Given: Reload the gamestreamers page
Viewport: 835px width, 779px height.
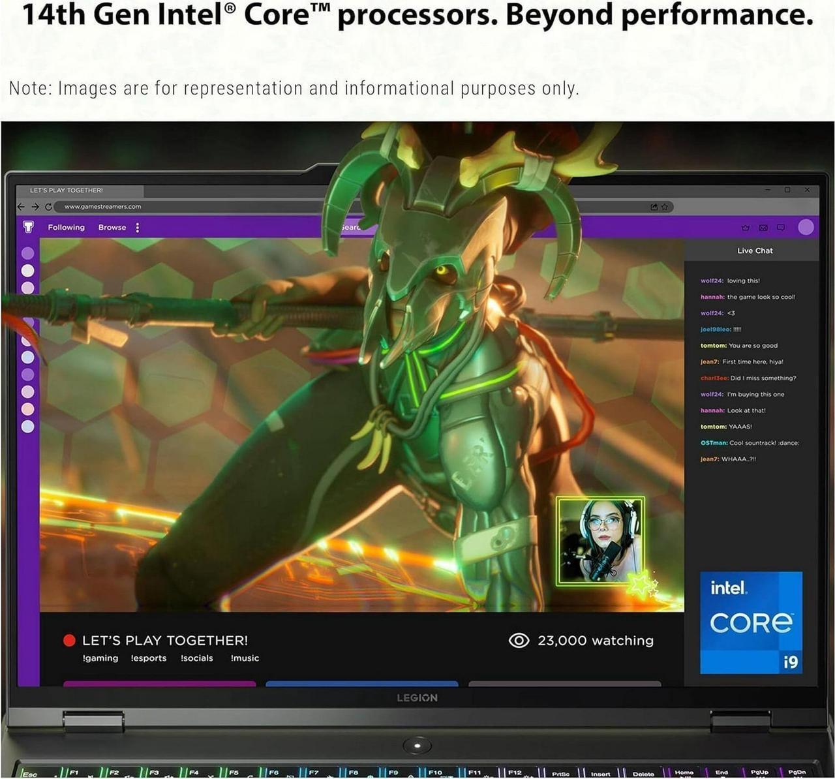Looking at the screenshot, I should [48, 207].
